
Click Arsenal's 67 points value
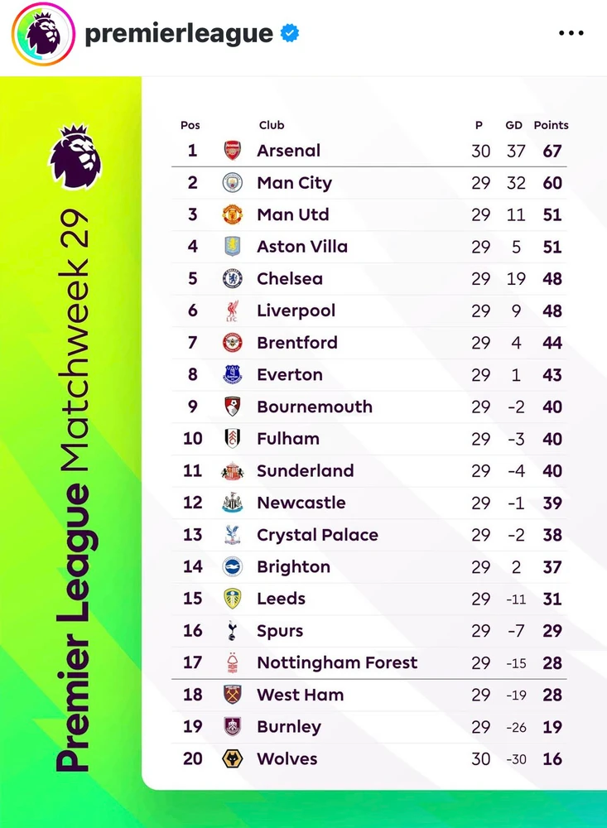[552, 151]
